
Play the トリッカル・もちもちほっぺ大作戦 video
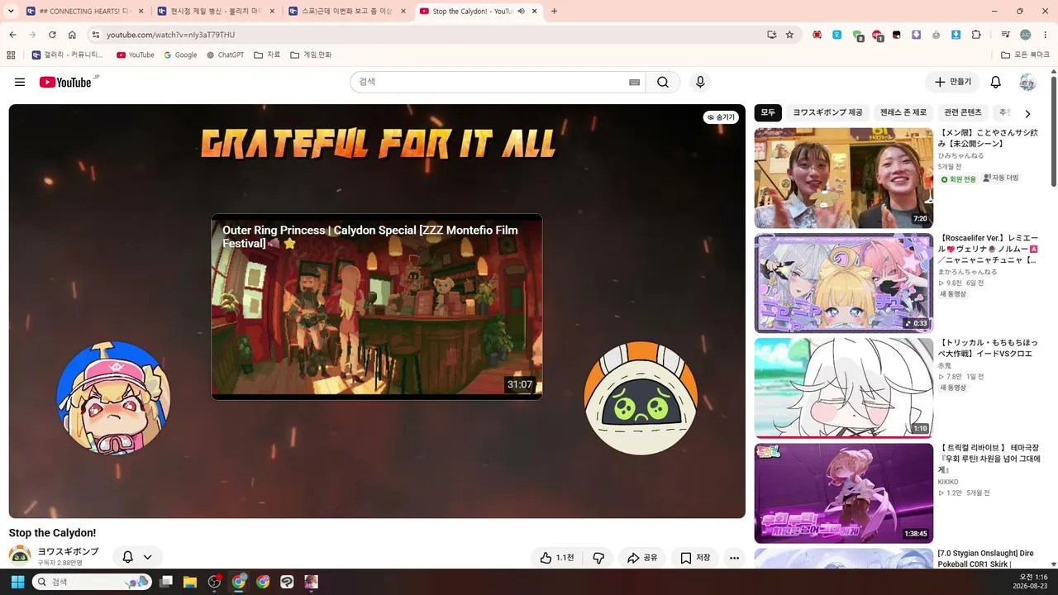coord(844,388)
